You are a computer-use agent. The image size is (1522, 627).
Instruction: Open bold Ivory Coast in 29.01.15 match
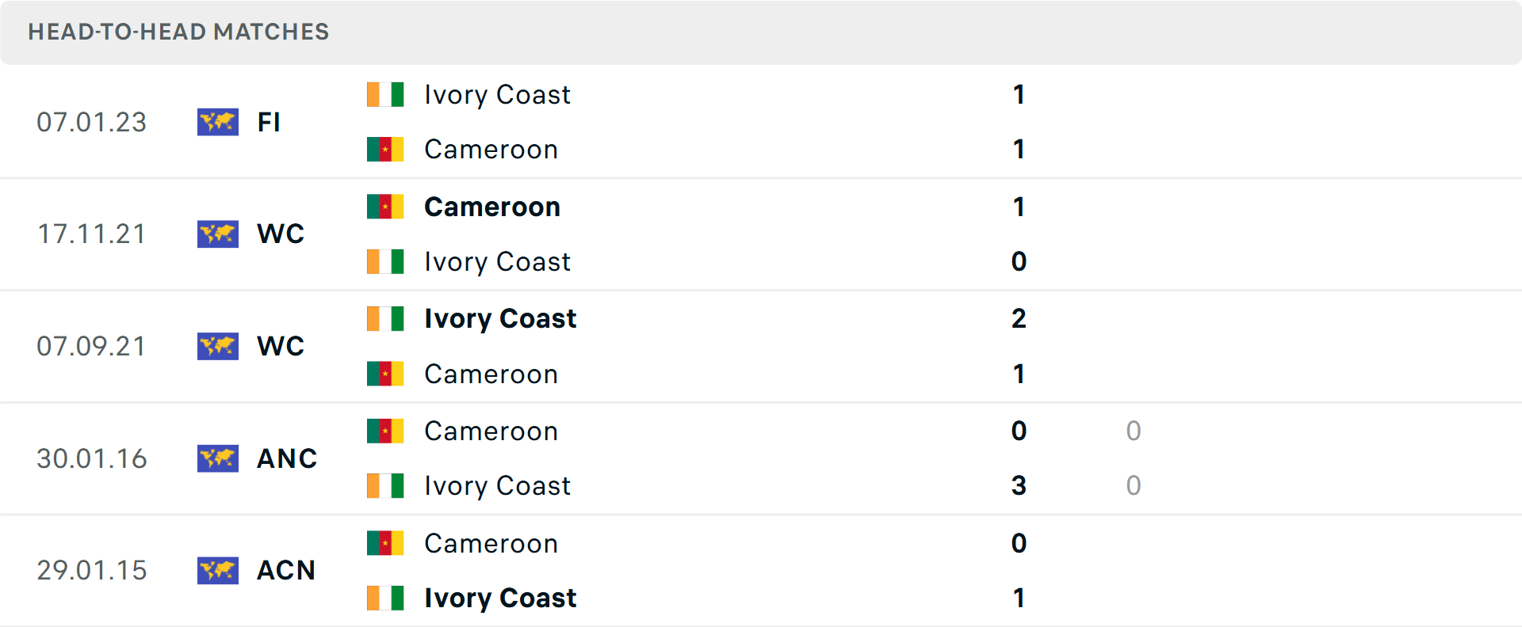tap(500, 598)
